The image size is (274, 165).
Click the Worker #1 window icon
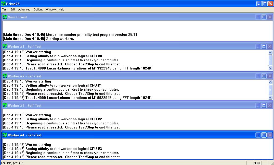click(x=5, y=46)
